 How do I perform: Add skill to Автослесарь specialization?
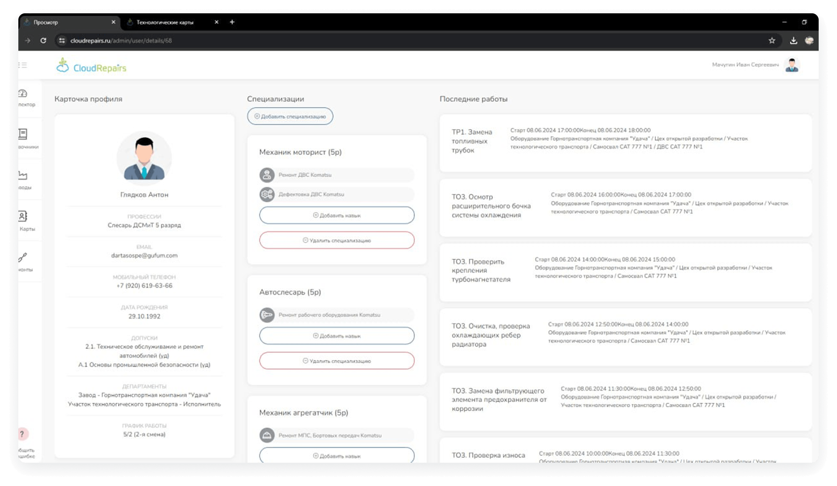click(x=337, y=336)
